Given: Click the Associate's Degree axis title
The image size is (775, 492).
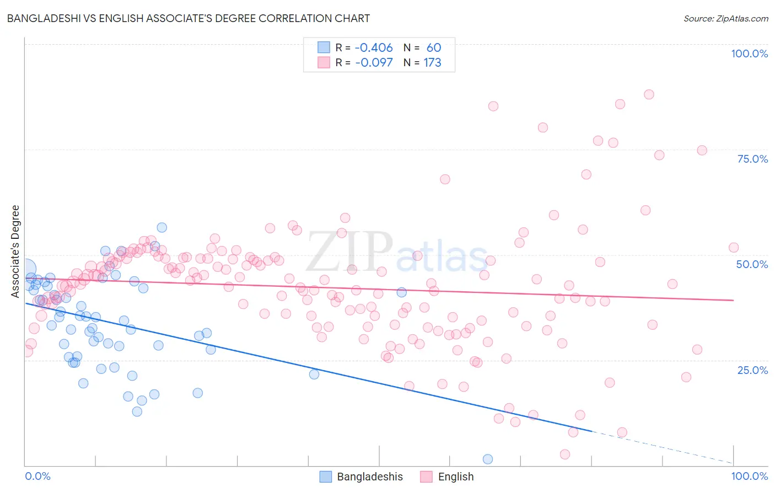Looking at the screenshot, I should click(15, 252).
